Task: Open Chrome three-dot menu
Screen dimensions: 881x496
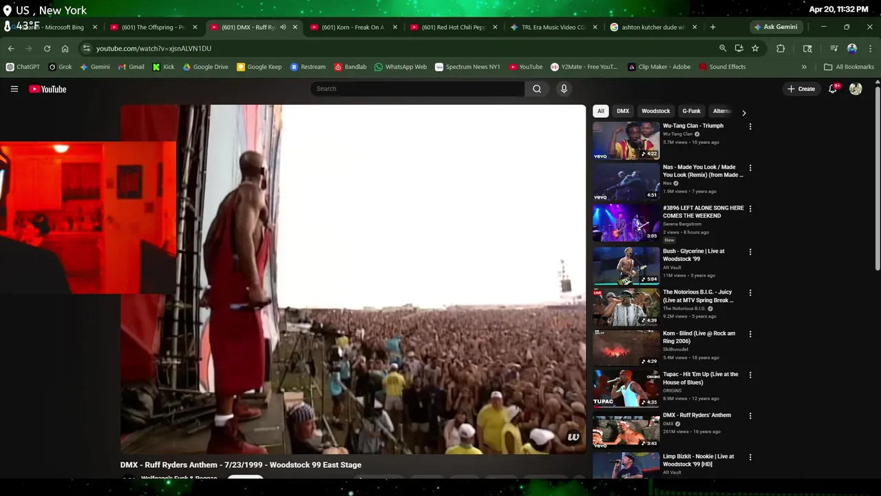Action: click(869, 48)
